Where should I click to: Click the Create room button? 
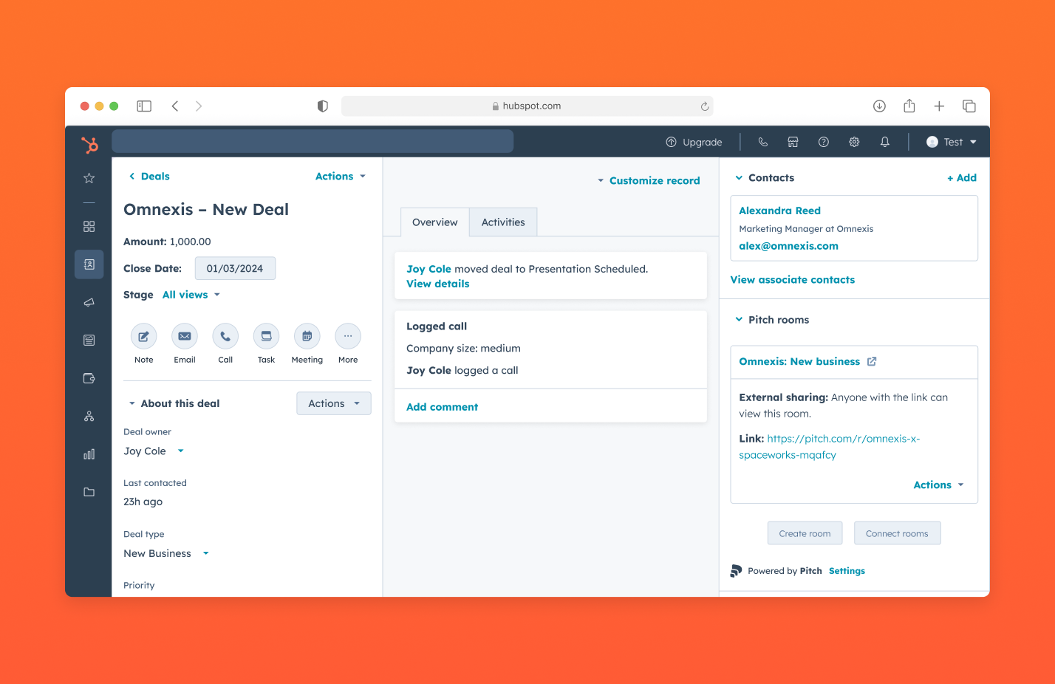coord(805,533)
